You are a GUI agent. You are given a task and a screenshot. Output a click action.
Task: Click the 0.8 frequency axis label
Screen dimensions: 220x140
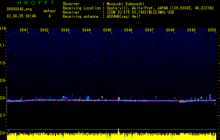[x=3, y=98]
